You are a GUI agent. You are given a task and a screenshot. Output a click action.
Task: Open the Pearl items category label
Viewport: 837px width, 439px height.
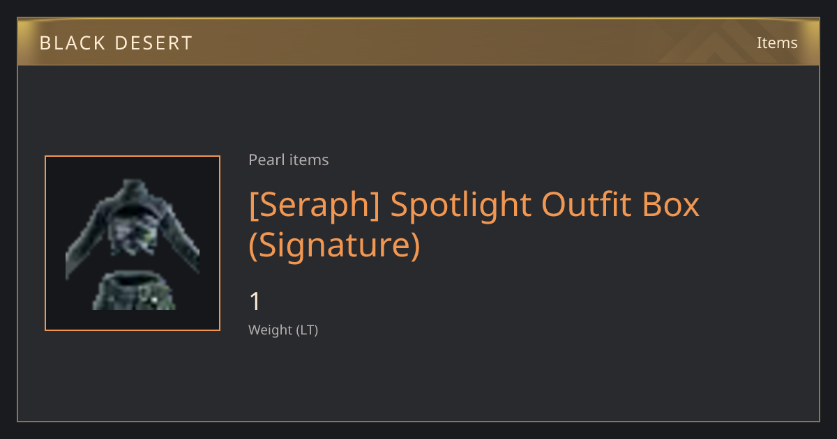(x=288, y=160)
